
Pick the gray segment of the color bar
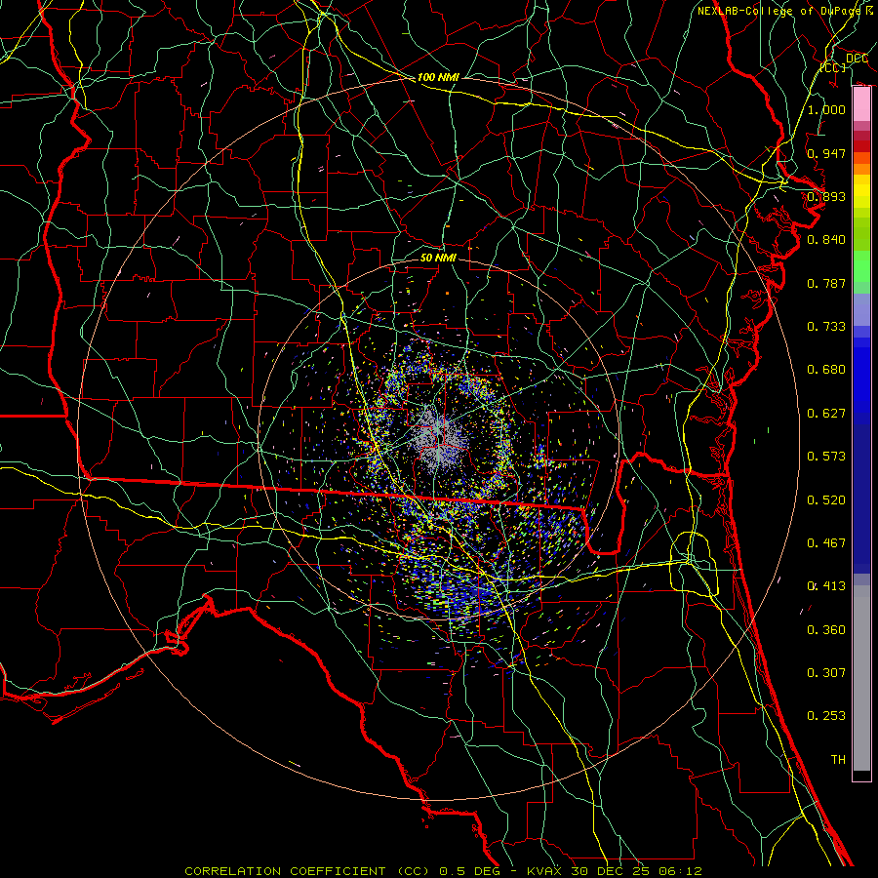point(861,678)
